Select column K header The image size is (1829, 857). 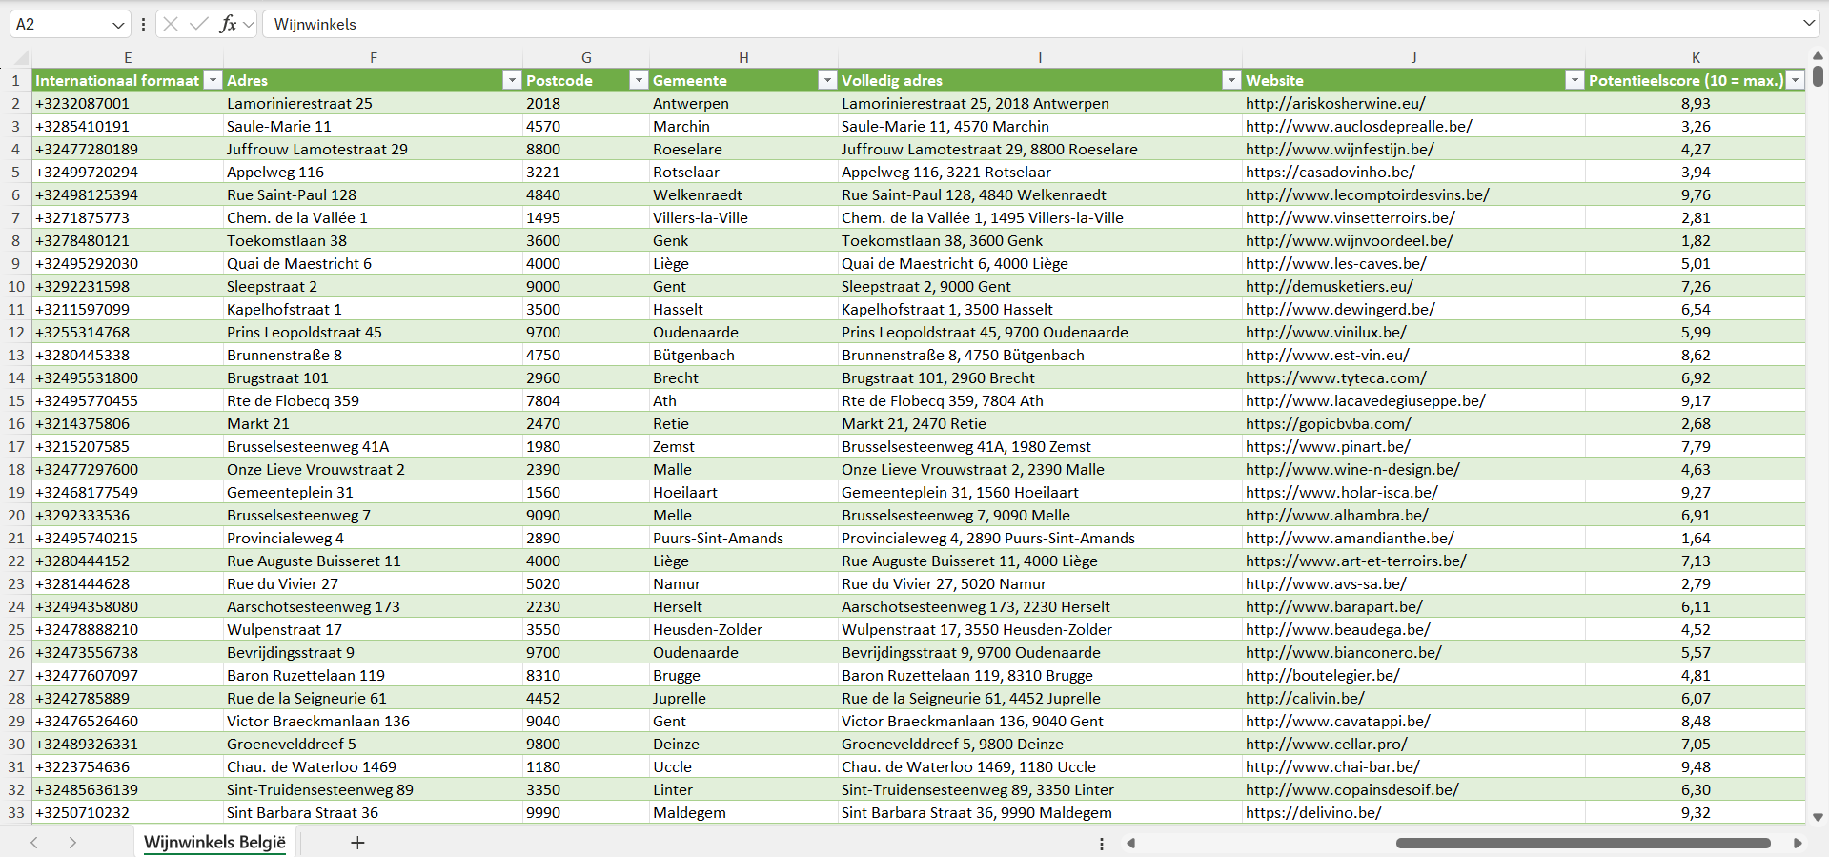point(1696,57)
